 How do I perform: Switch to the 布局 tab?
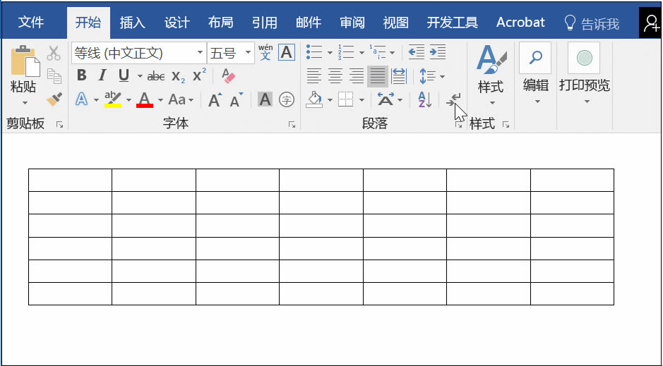pos(221,23)
